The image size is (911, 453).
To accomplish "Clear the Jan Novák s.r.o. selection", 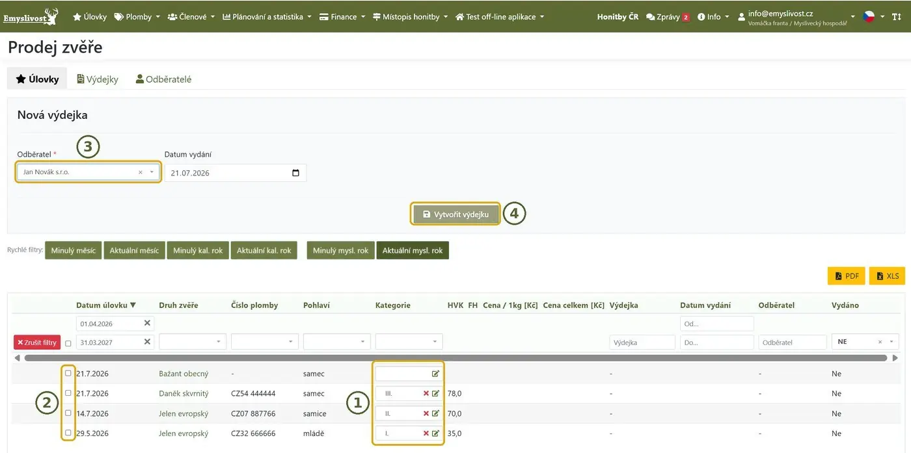I will [x=140, y=172].
